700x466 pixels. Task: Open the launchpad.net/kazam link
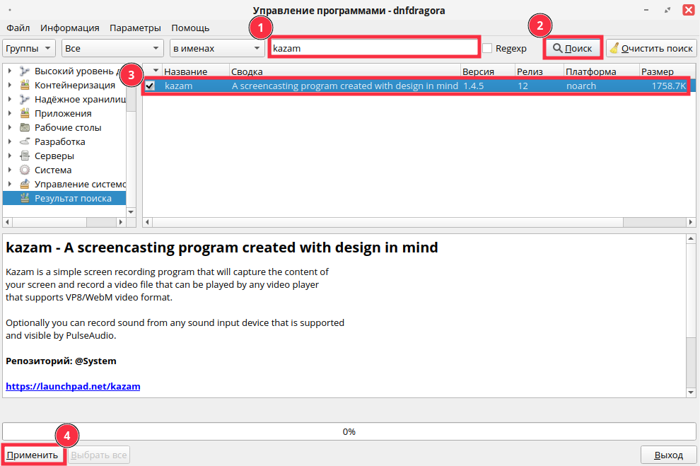point(73,386)
